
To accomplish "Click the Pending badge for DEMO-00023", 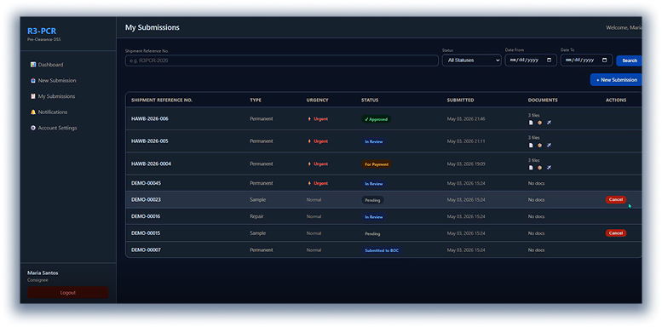I will tap(372, 200).
